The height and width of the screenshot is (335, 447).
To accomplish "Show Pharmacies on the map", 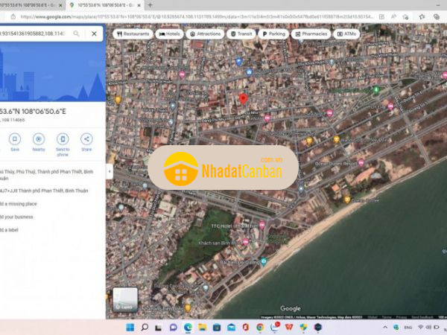I will point(310,33).
